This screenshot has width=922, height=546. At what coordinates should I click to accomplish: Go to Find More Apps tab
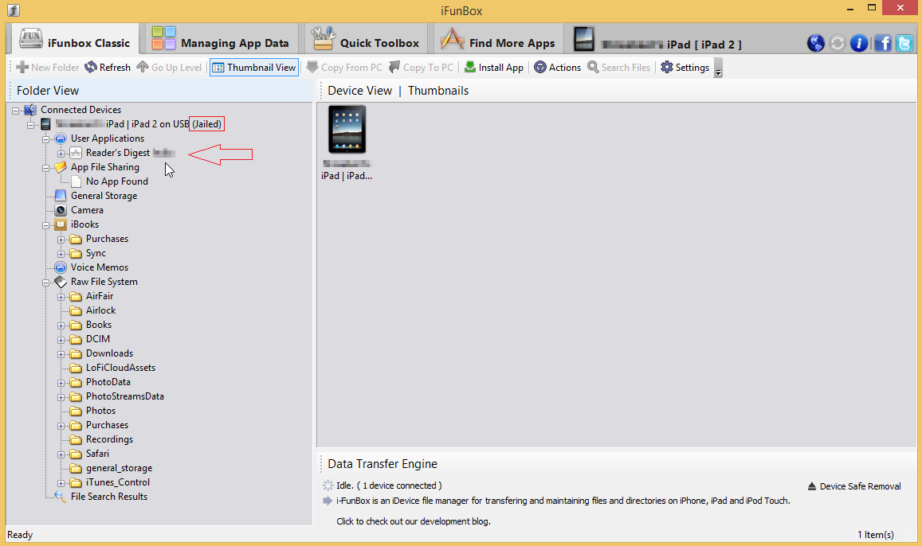[x=497, y=39]
